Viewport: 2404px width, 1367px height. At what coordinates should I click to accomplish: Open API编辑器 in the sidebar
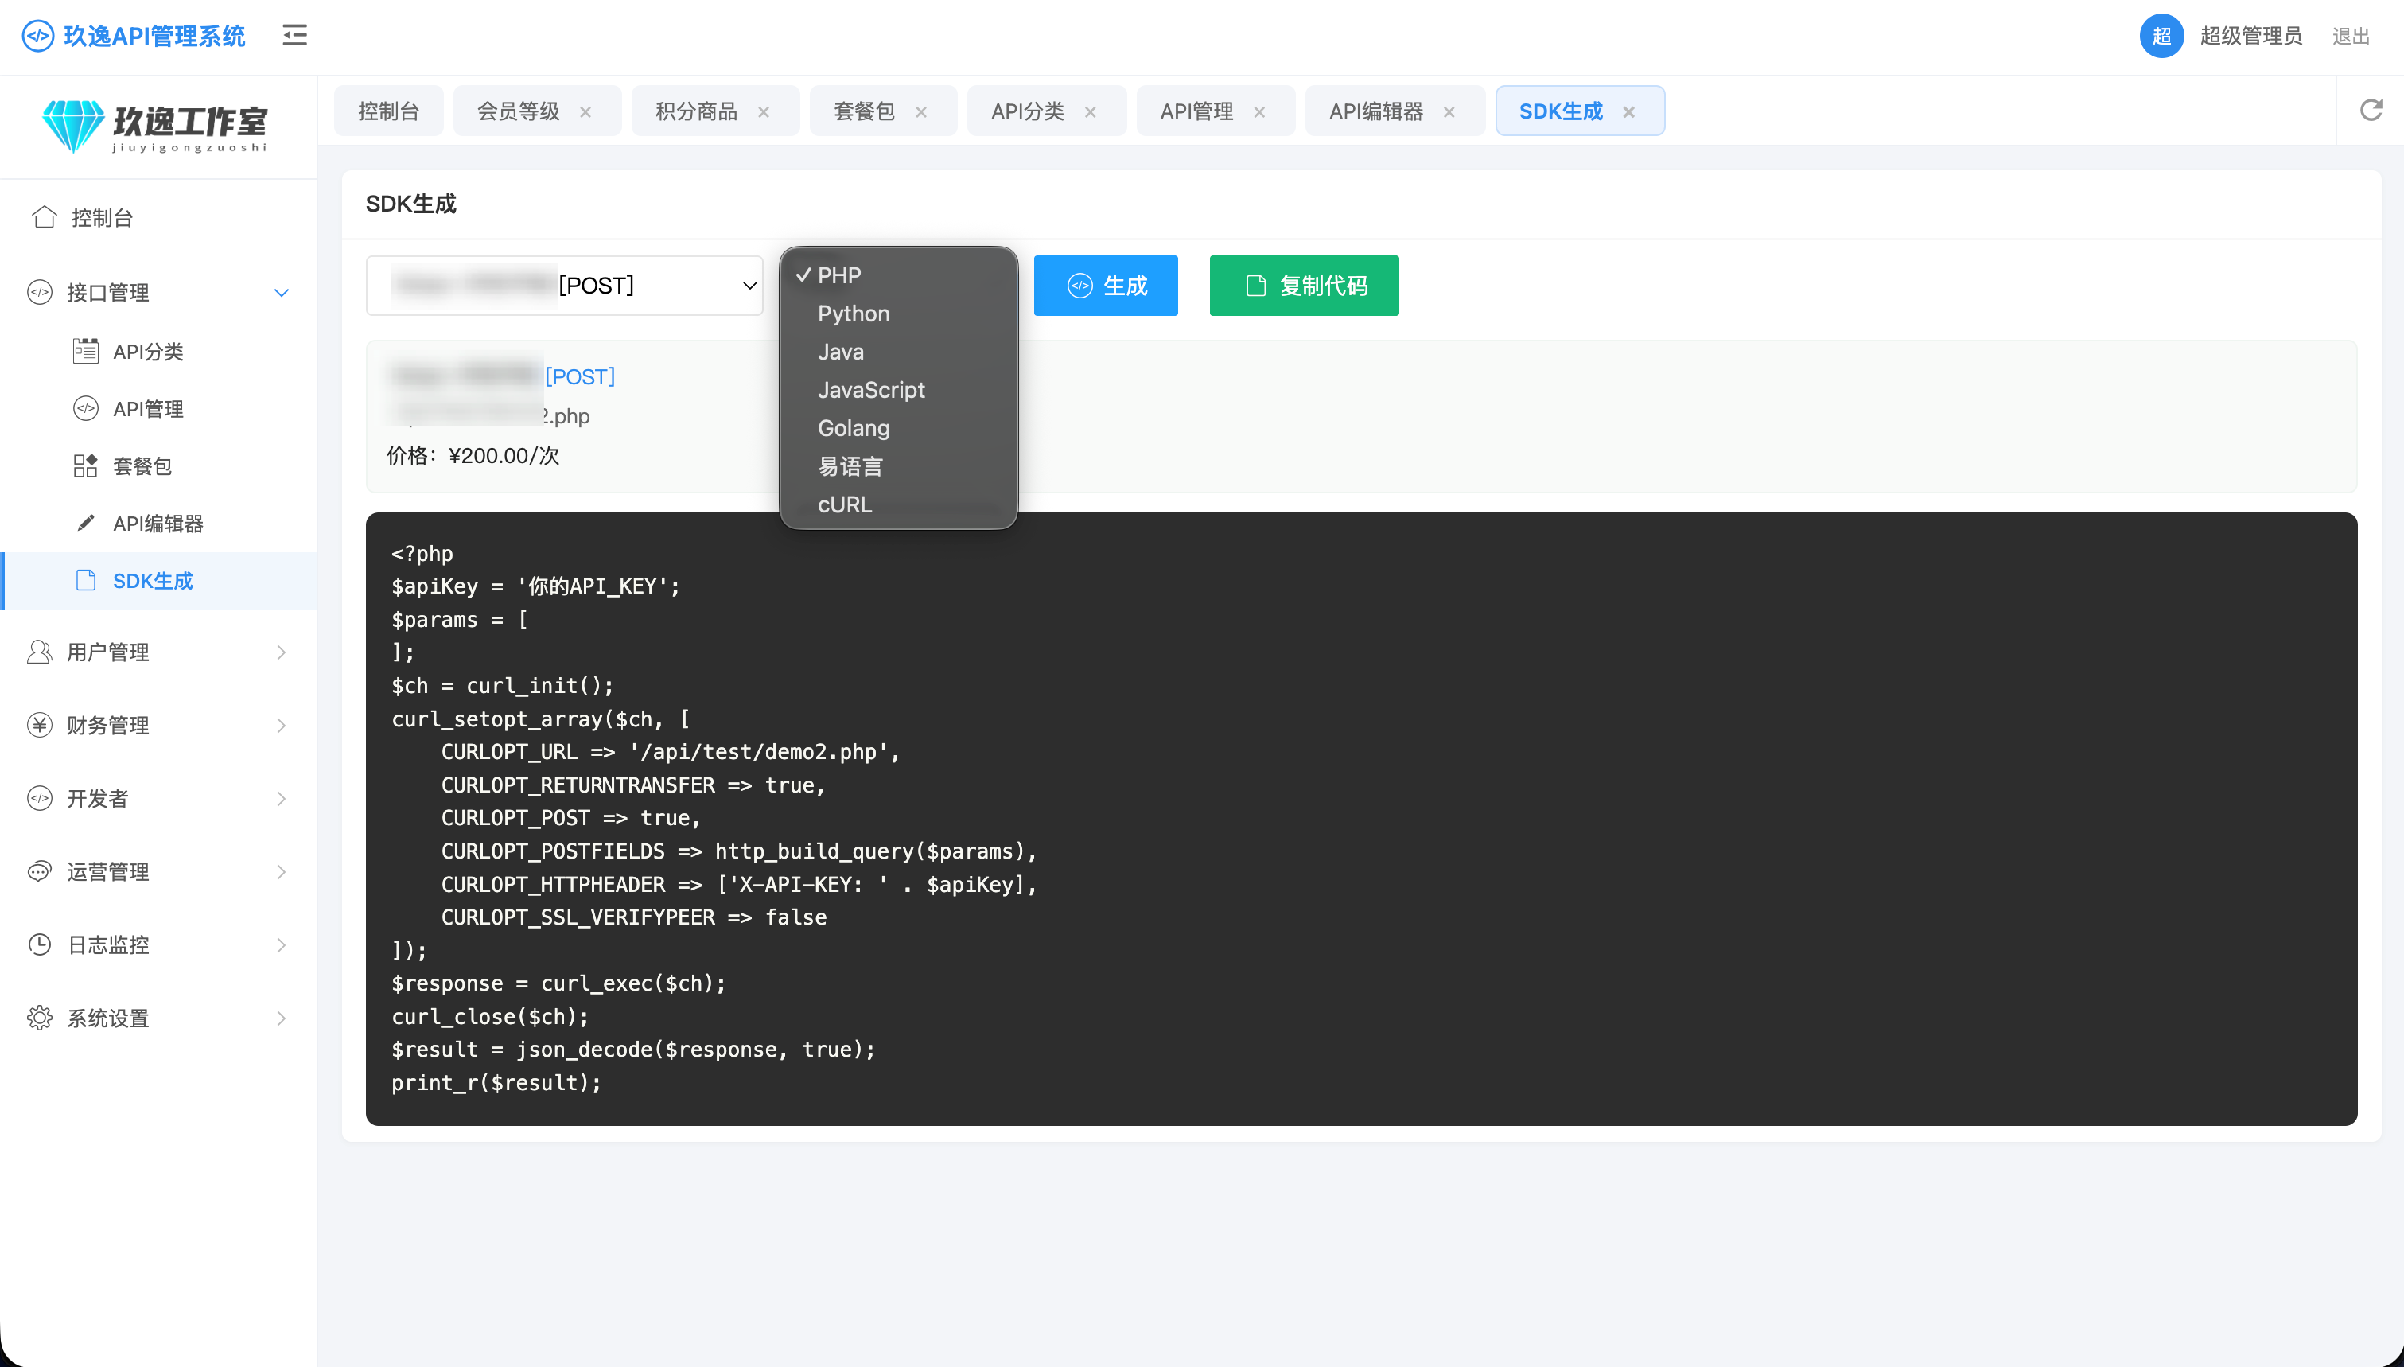coord(158,523)
